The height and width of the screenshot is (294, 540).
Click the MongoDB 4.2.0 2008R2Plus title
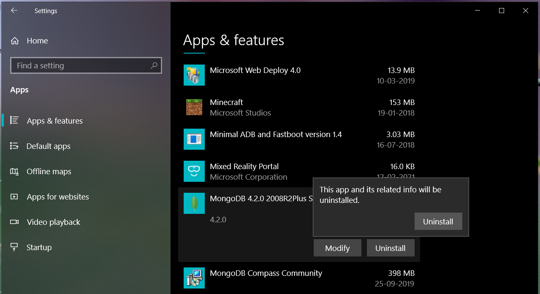coord(261,199)
